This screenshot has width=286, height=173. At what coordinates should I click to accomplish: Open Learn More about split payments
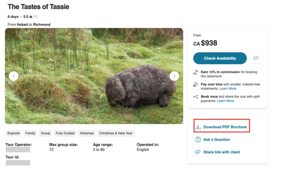225,101
